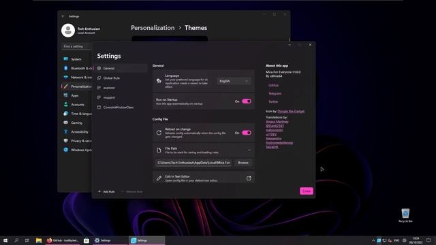
Task: Click the Privacy & security shield icon
Action: pos(65,141)
